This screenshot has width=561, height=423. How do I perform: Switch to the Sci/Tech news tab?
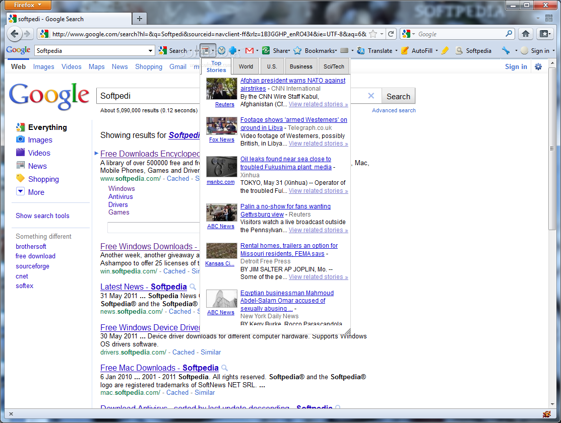pos(334,66)
